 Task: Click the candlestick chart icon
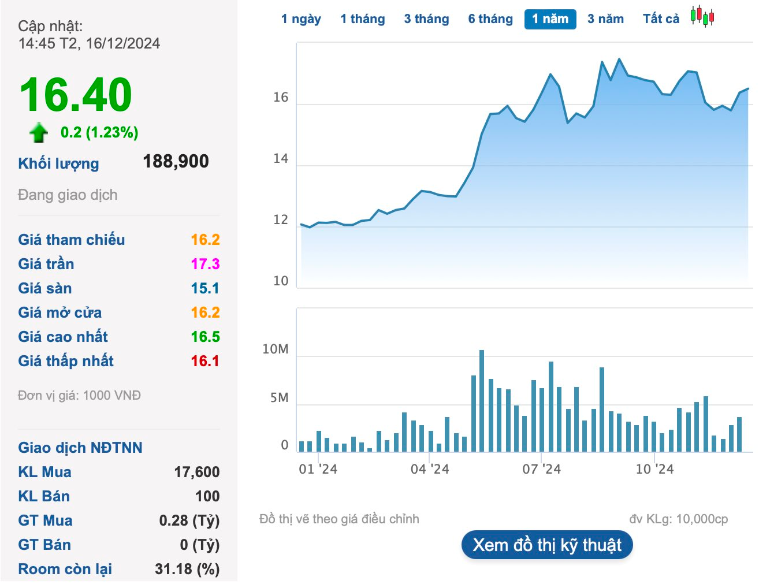pos(702,17)
